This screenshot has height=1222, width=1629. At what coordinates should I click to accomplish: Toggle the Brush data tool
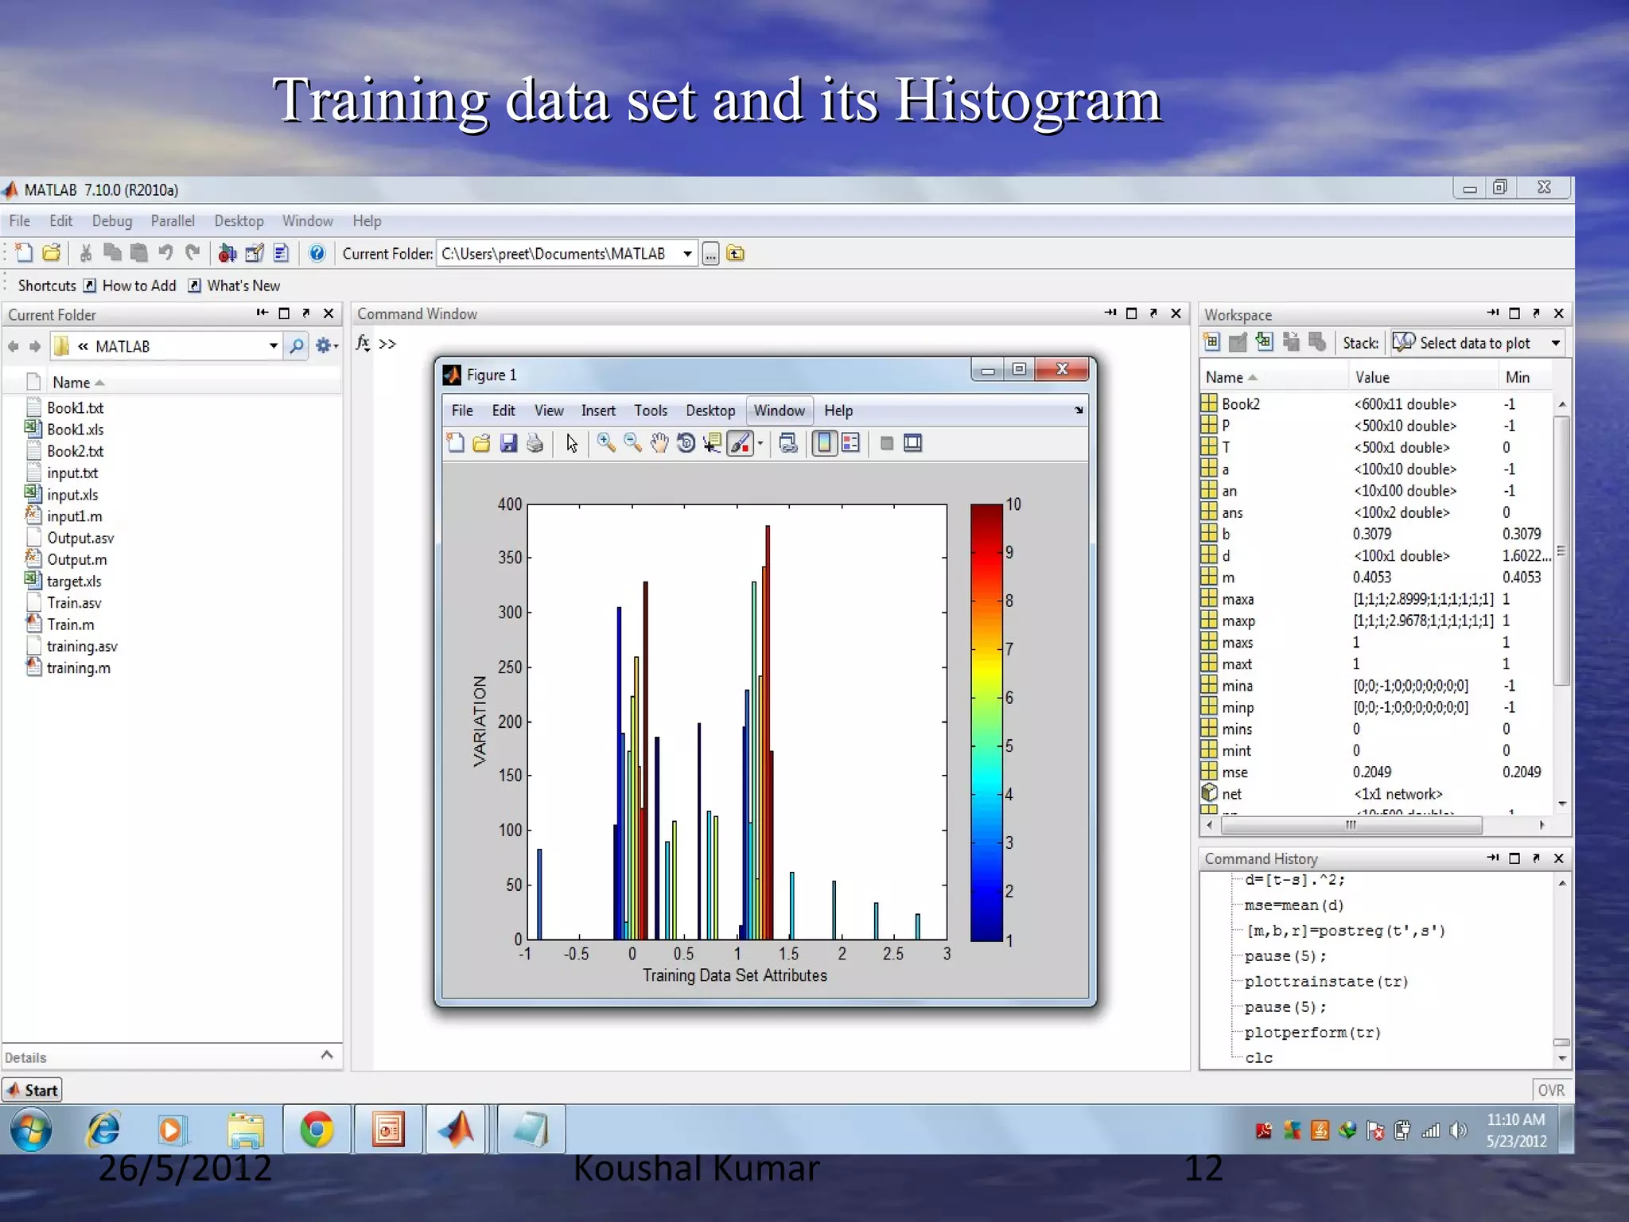740,443
